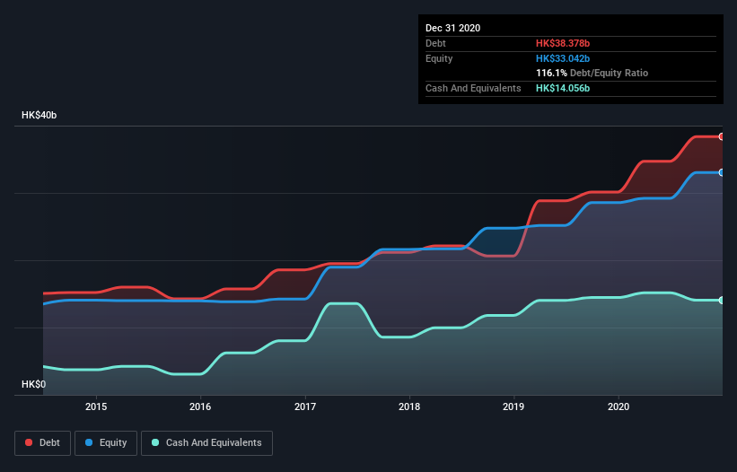The height and width of the screenshot is (472, 737).
Task: Click the 2017 x-axis label
Action: (305, 406)
